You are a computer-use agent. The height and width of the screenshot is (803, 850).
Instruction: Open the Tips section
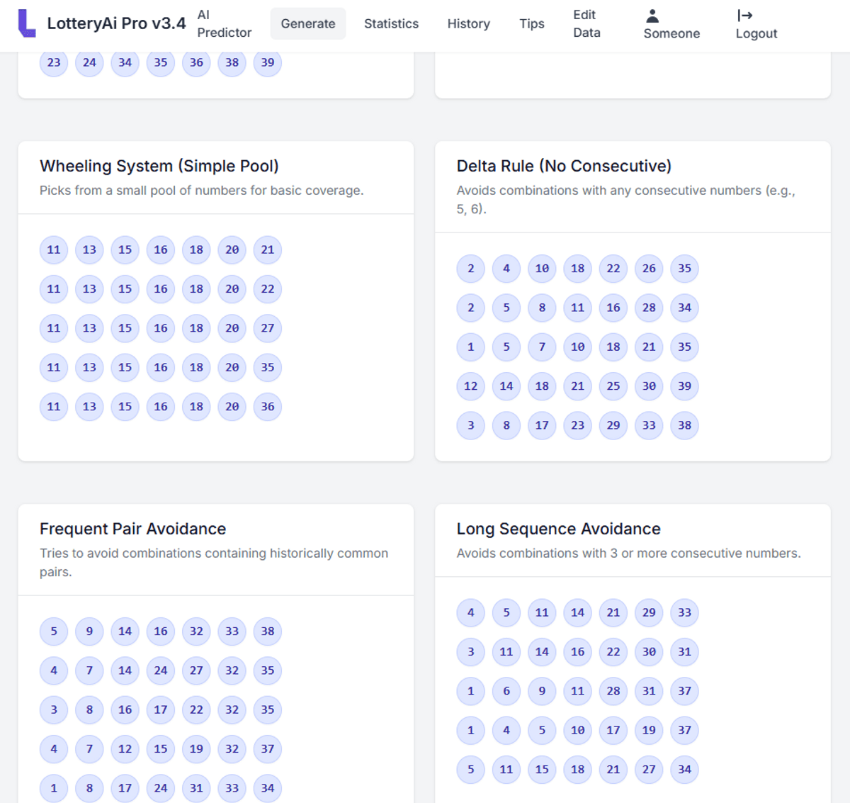pyautogui.click(x=532, y=23)
